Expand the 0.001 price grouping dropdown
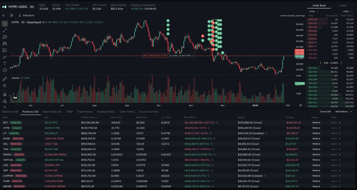 coord(314,11)
